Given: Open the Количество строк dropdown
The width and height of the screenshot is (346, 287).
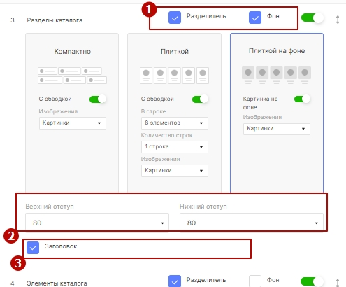Looking at the screenshot, I should pos(175,147).
